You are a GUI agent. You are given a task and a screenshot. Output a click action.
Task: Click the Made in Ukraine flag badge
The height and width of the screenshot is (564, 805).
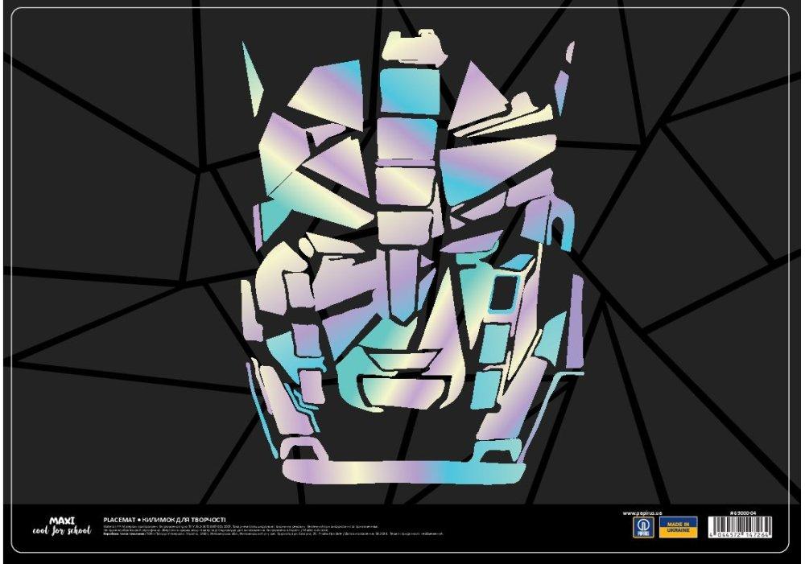tap(678, 527)
